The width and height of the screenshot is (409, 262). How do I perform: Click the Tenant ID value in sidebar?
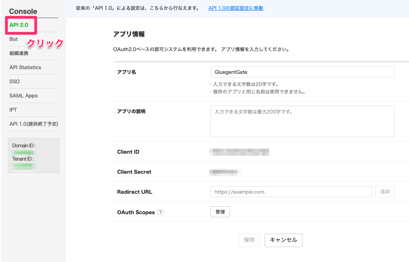[23, 166]
